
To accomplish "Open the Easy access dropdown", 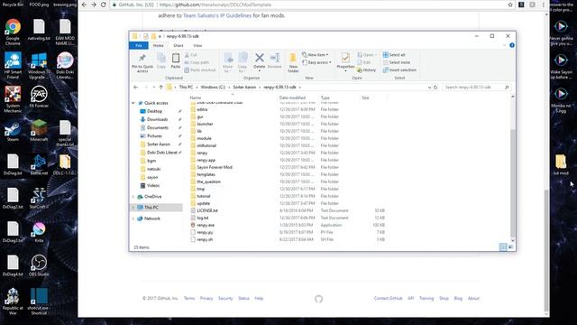I will pos(316,62).
